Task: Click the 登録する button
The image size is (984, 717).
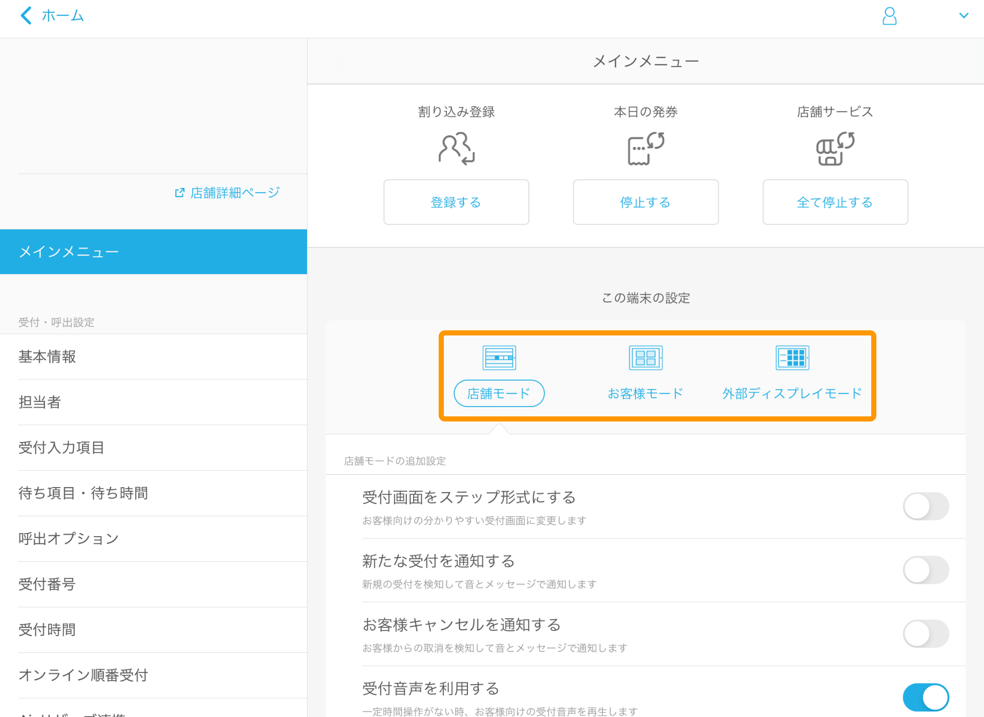Action: click(456, 202)
